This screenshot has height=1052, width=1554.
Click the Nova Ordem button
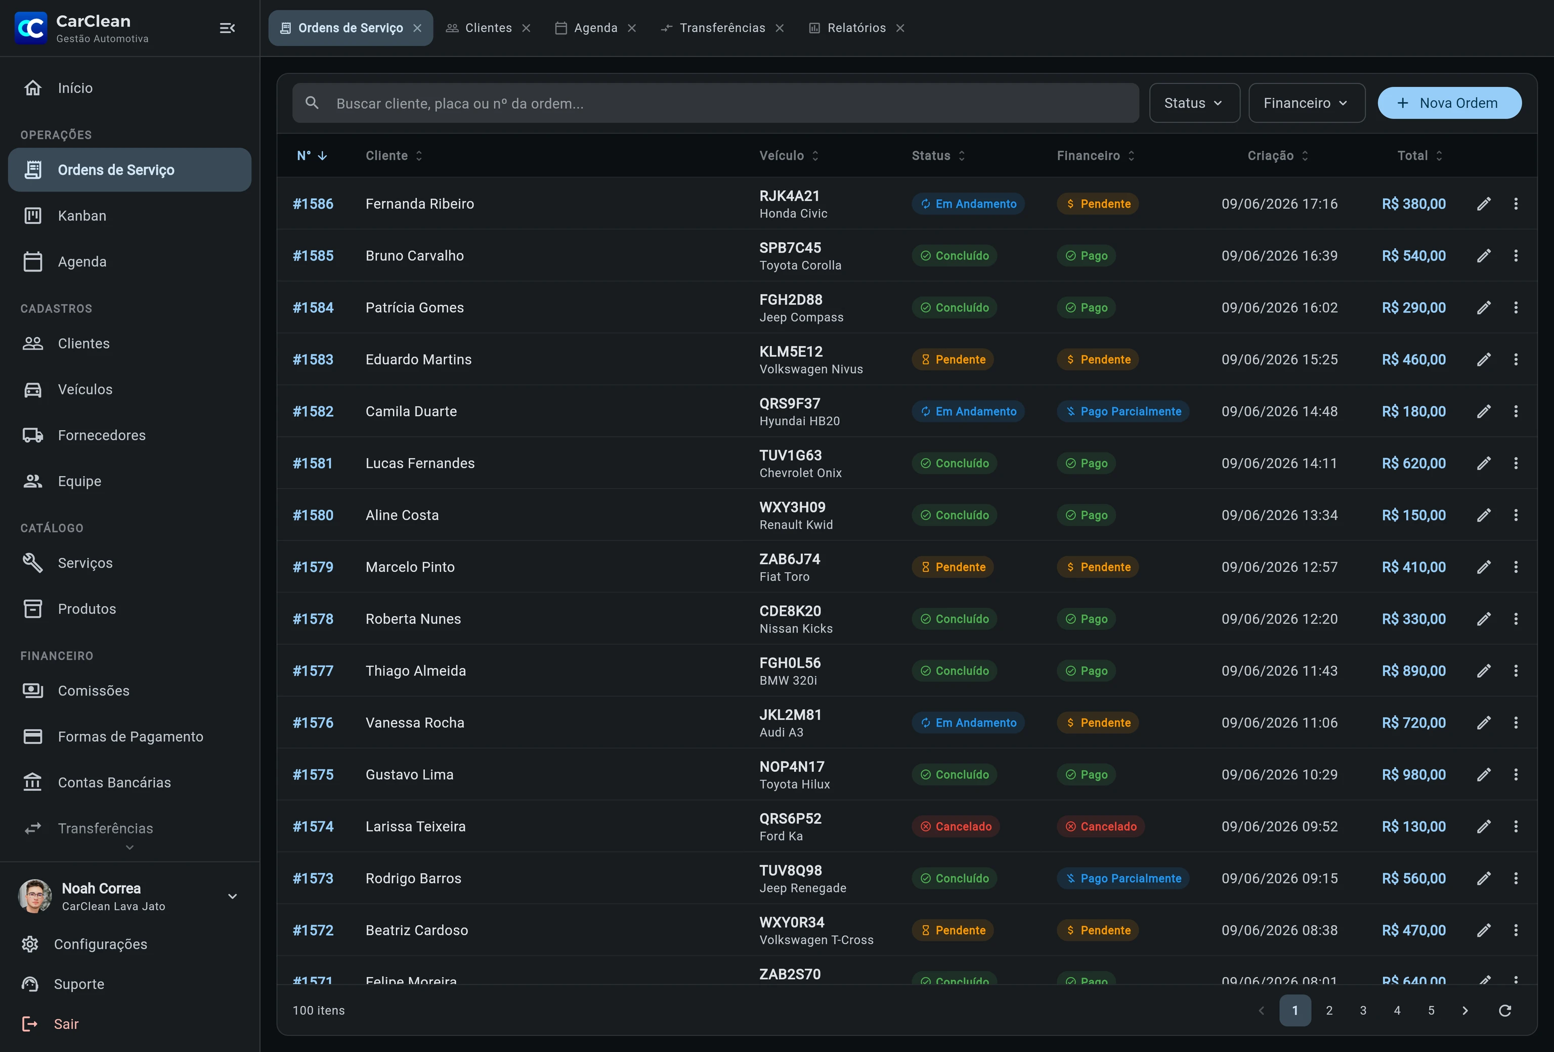1450,103
